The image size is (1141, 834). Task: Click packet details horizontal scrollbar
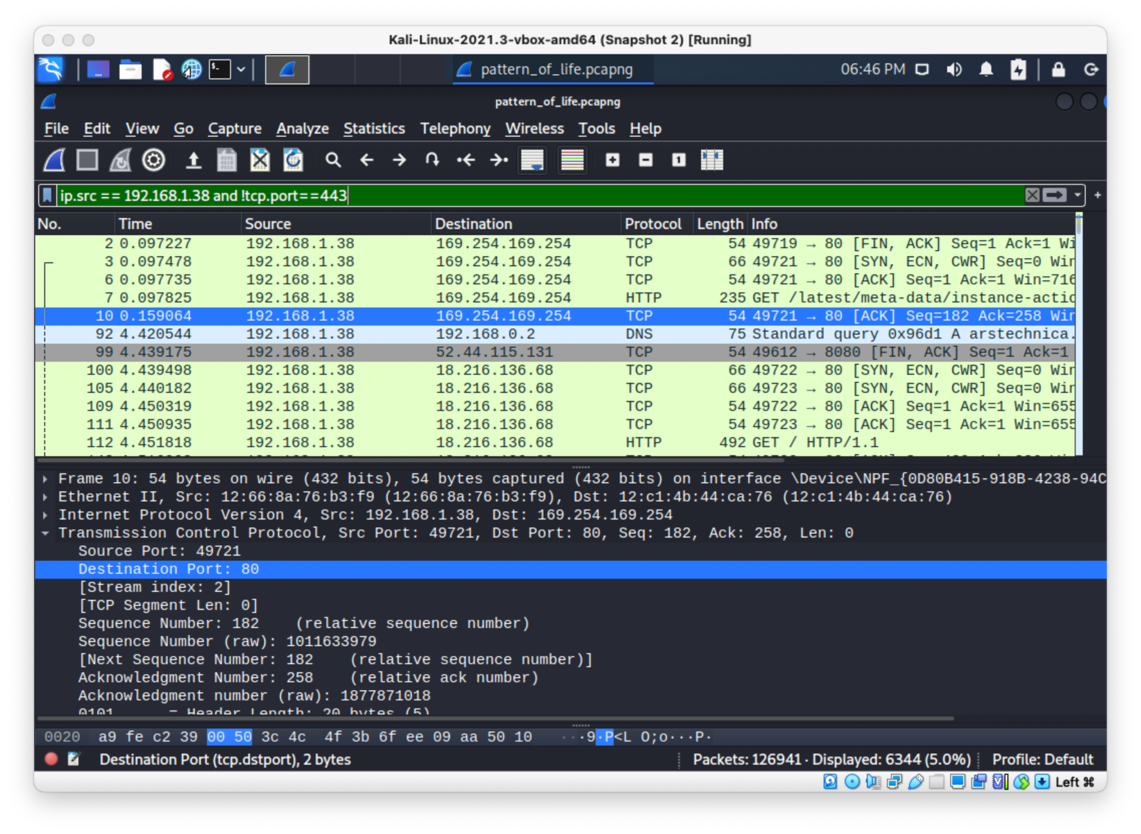click(x=496, y=718)
